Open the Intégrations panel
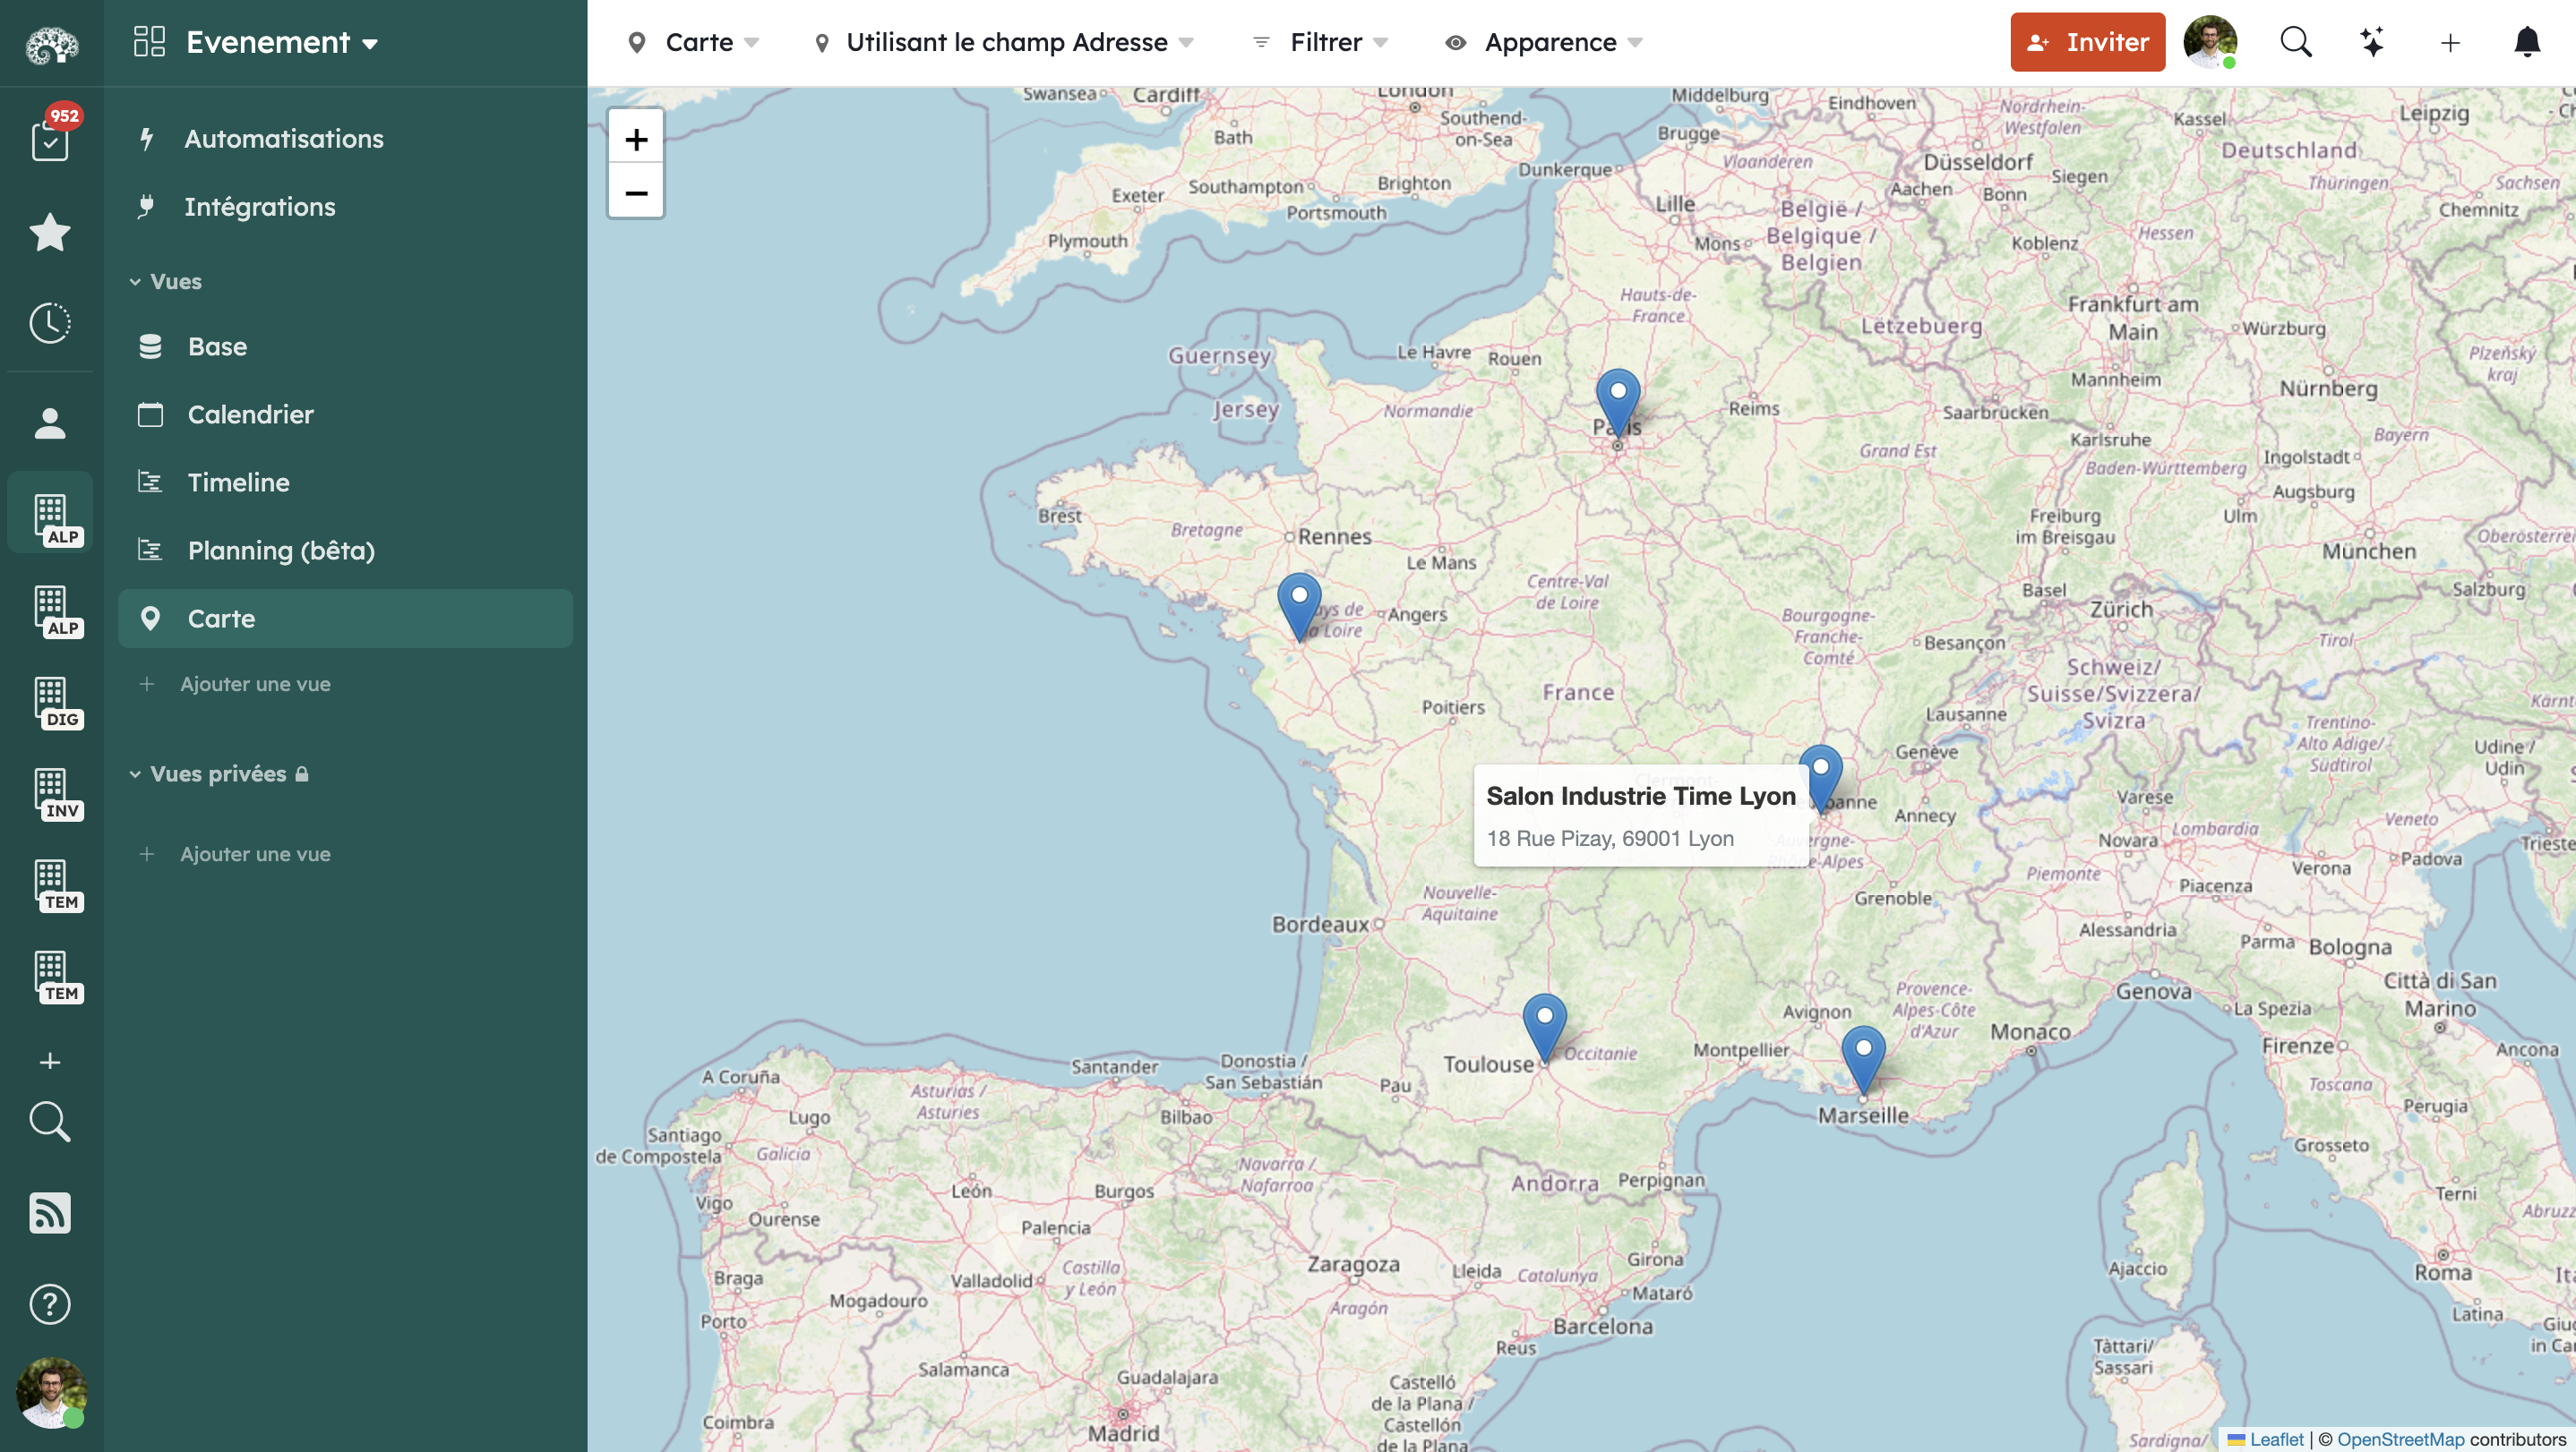Screen dimensions: 2576x1452 [259, 207]
